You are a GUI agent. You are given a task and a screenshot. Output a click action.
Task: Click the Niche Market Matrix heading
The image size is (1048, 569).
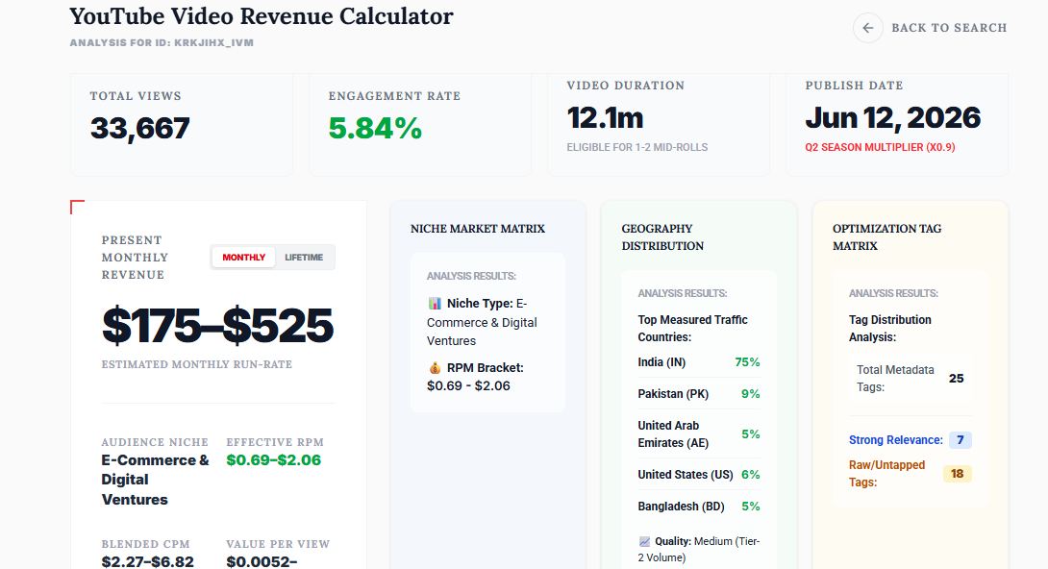click(478, 229)
